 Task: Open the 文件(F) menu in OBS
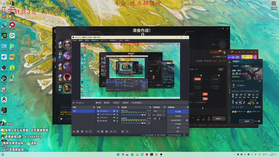(x=75, y=40)
